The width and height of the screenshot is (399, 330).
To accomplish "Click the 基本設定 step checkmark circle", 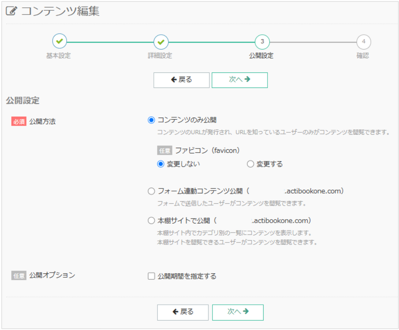I will [x=60, y=41].
